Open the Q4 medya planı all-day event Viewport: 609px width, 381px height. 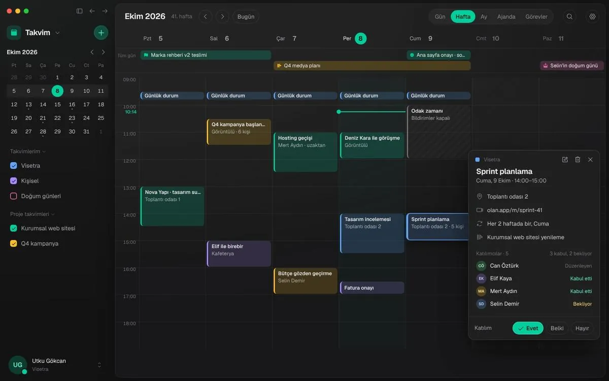tap(372, 66)
